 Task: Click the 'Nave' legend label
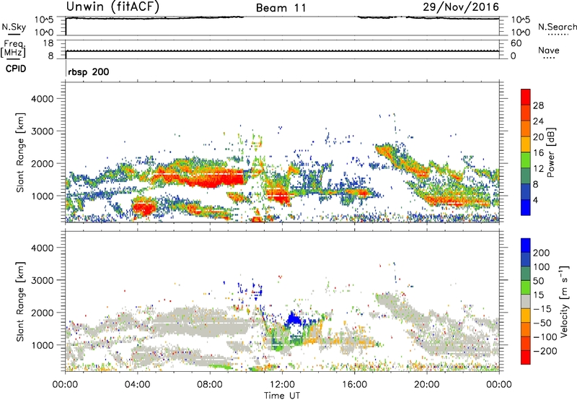(549, 50)
